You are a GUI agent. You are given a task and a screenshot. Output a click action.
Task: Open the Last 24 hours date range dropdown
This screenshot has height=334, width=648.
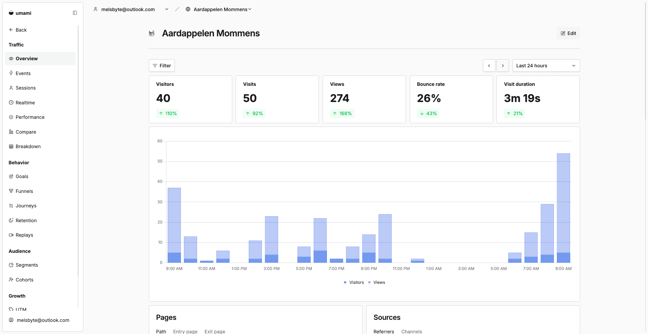point(546,66)
